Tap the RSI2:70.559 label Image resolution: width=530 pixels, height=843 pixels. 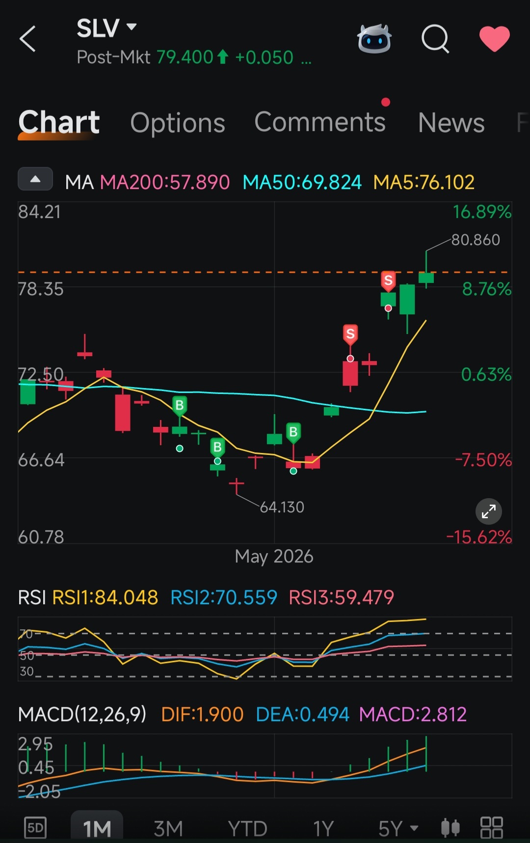coord(224,598)
